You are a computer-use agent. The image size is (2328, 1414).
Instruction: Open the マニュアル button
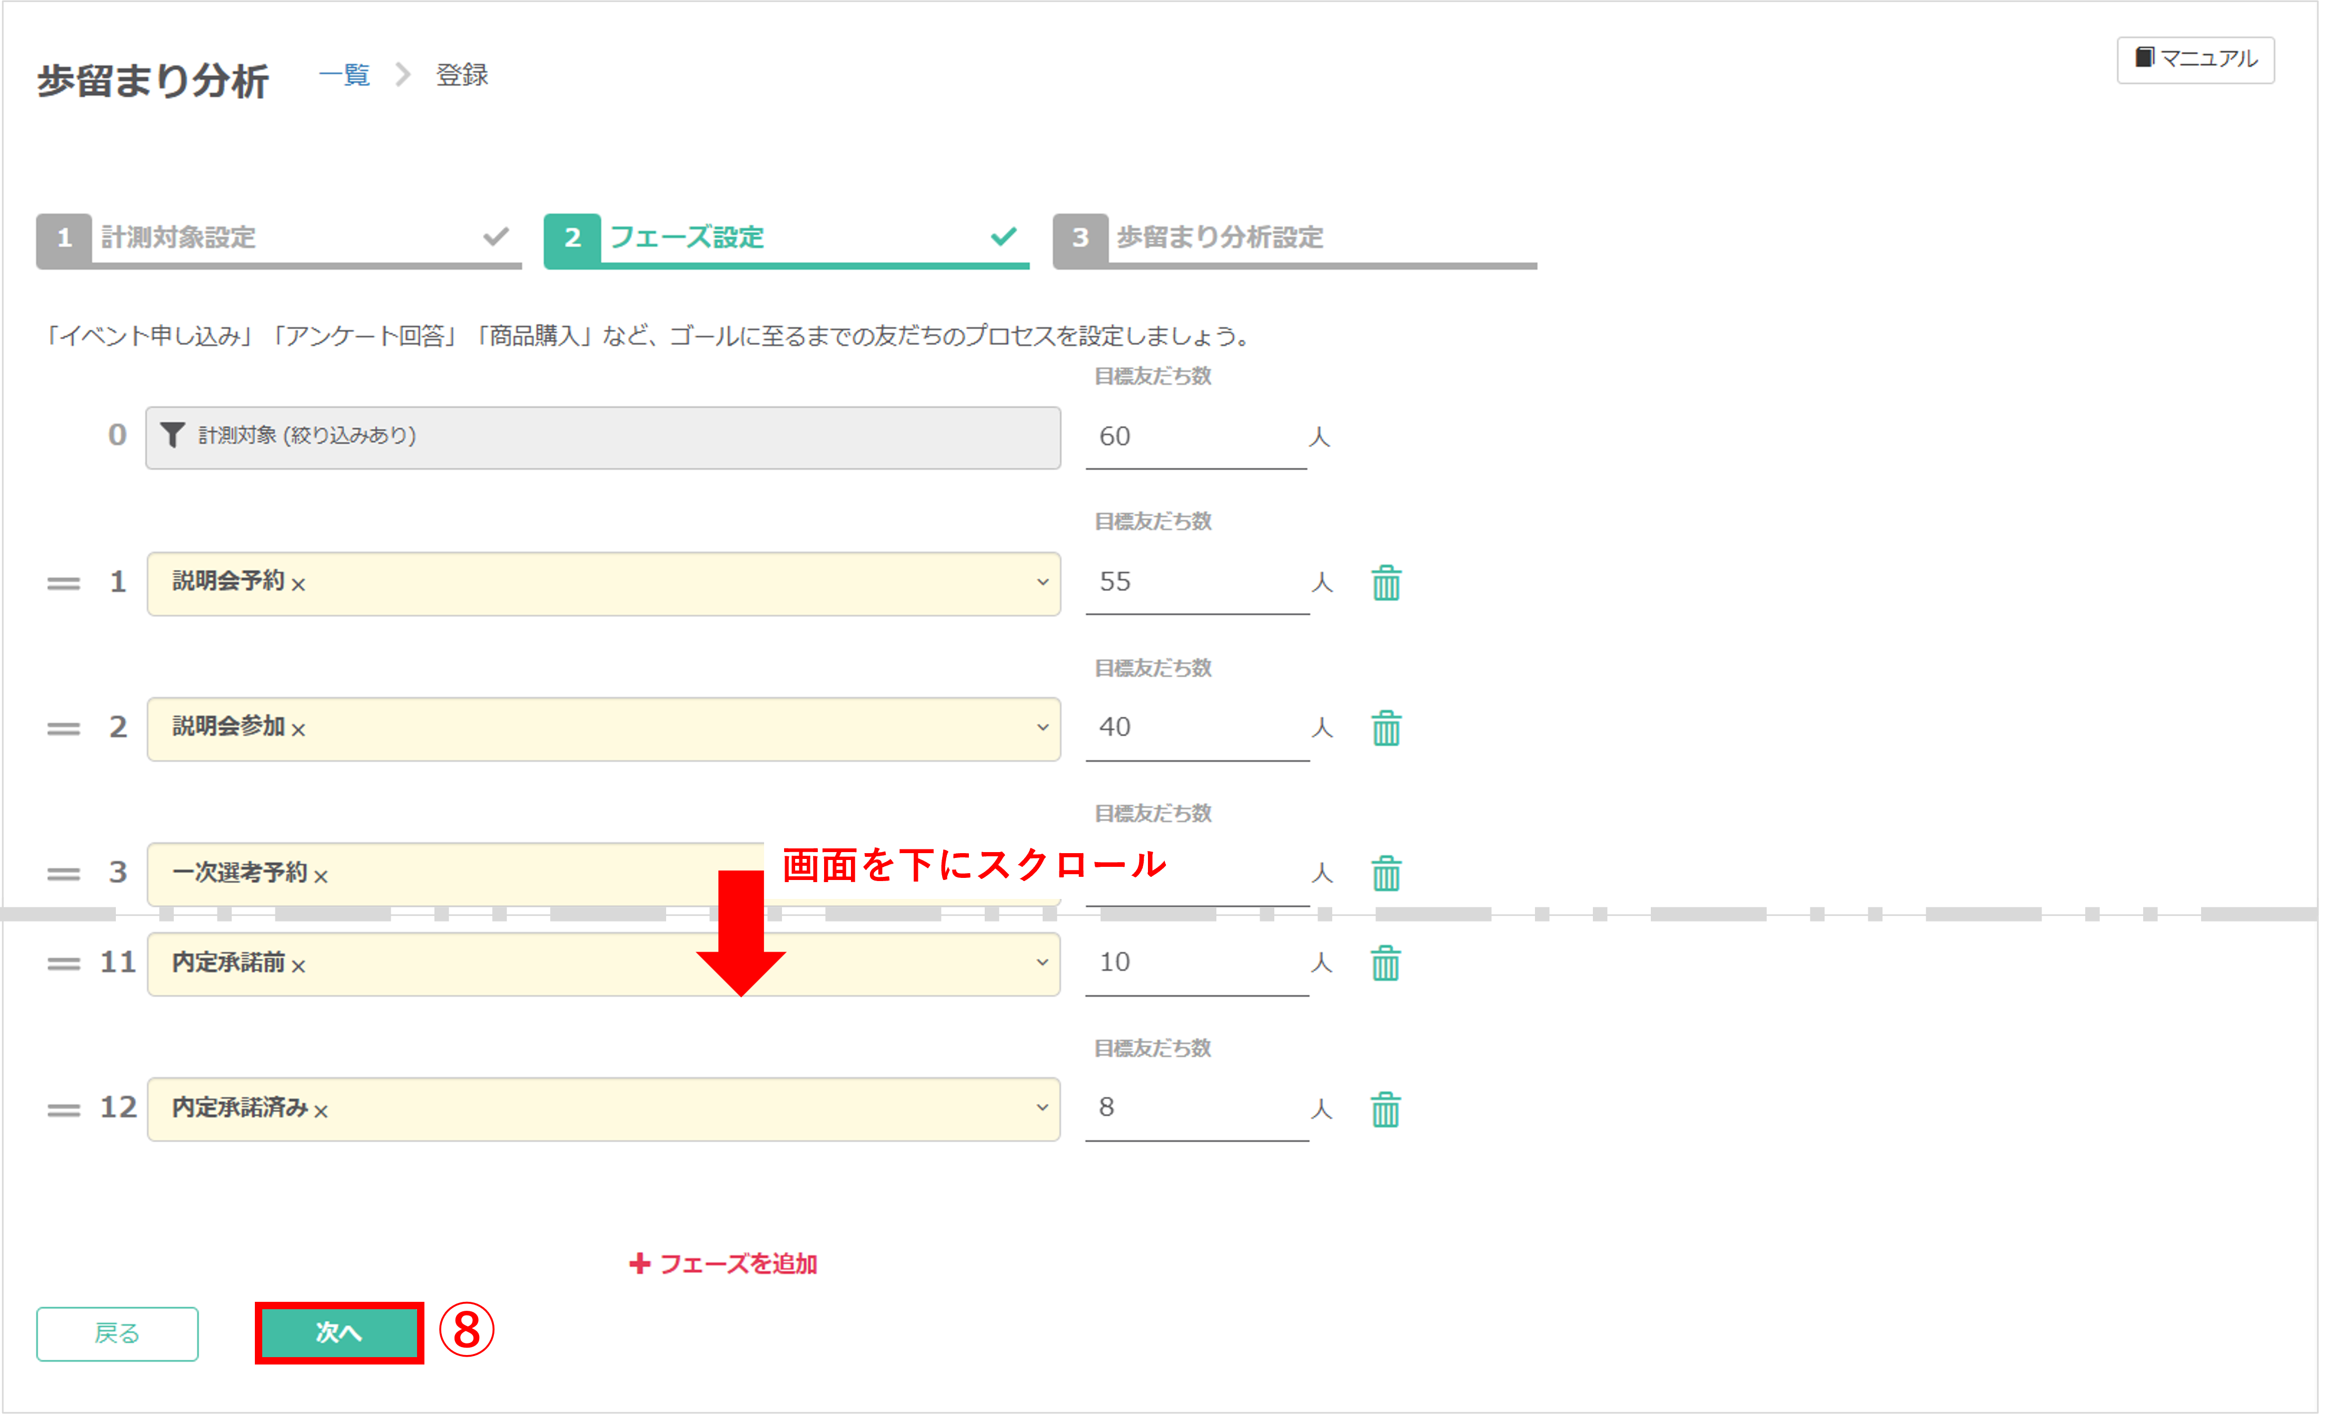click(2195, 60)
